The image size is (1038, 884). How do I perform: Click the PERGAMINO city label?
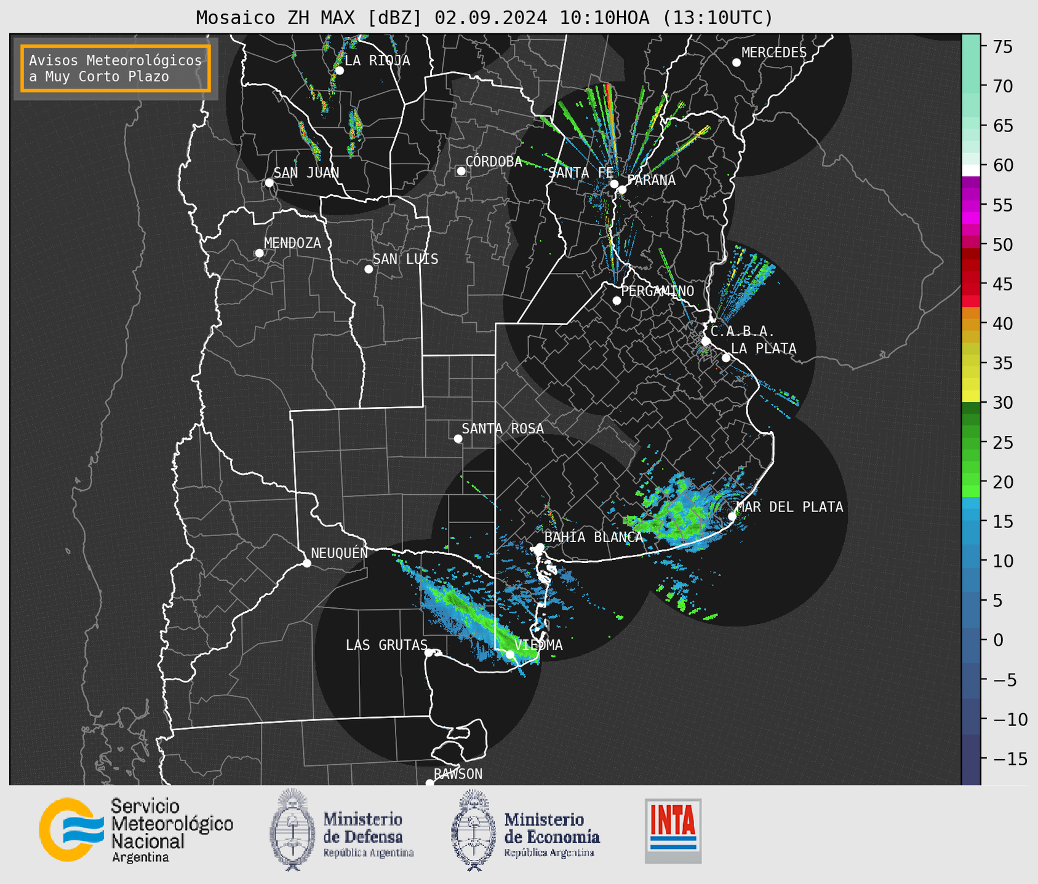(658, 291)
